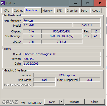This screenshot has width=107, height=106.
Task: View the About tab
Action: pyautogui.click(x=96, y=11)
